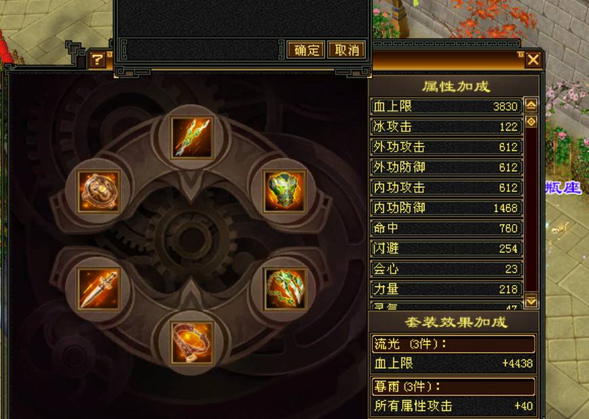The height and width of the screenshot is (419, 589).
Task: Select the green claw glove slot
Action: 285,289
